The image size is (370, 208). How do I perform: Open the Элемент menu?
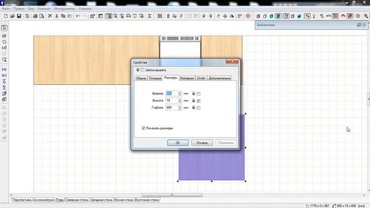tap(44, 9)
